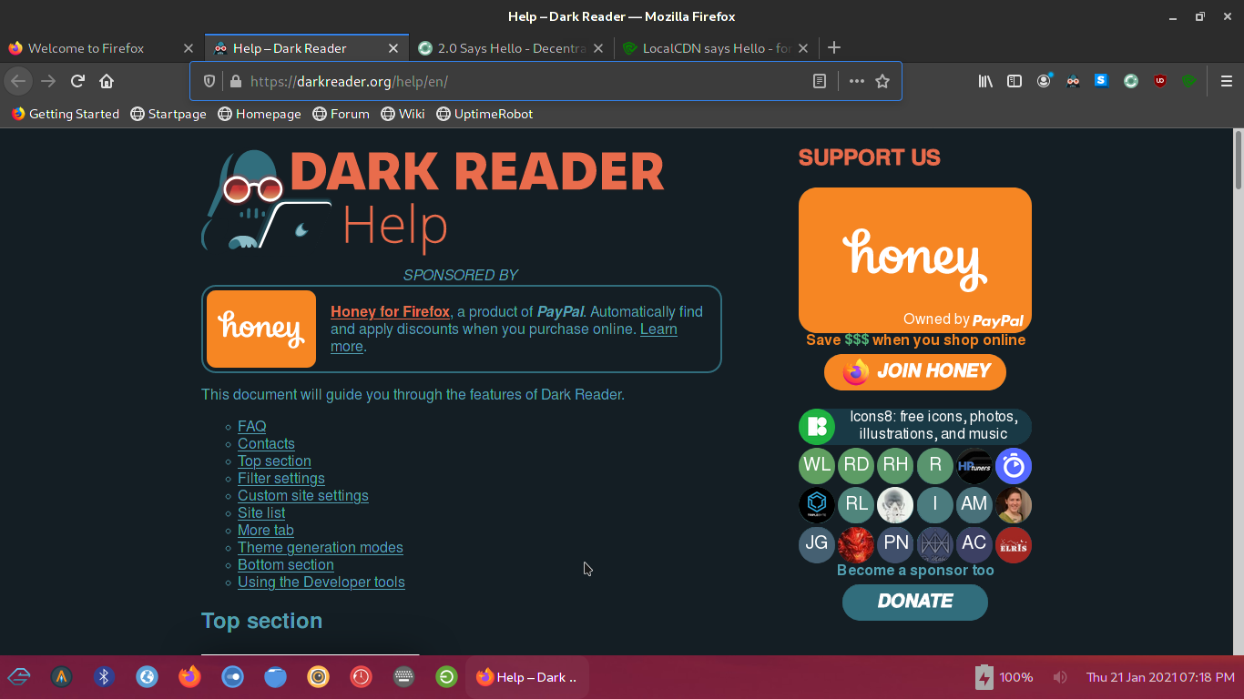
Task: Jump to Theme generation modes link
Action: click(320, 547)
